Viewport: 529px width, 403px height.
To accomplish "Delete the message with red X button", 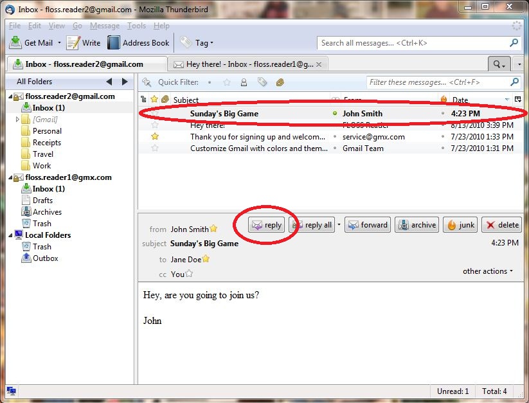I will pyautogui.click(x=501, y=225).
